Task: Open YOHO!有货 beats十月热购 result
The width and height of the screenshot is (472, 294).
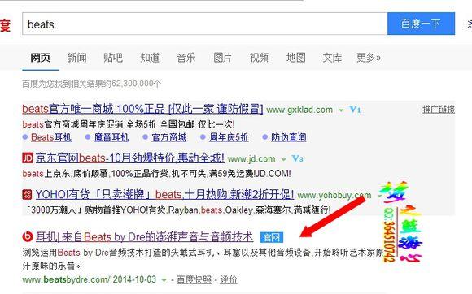Action: click(x=164, y=195)
